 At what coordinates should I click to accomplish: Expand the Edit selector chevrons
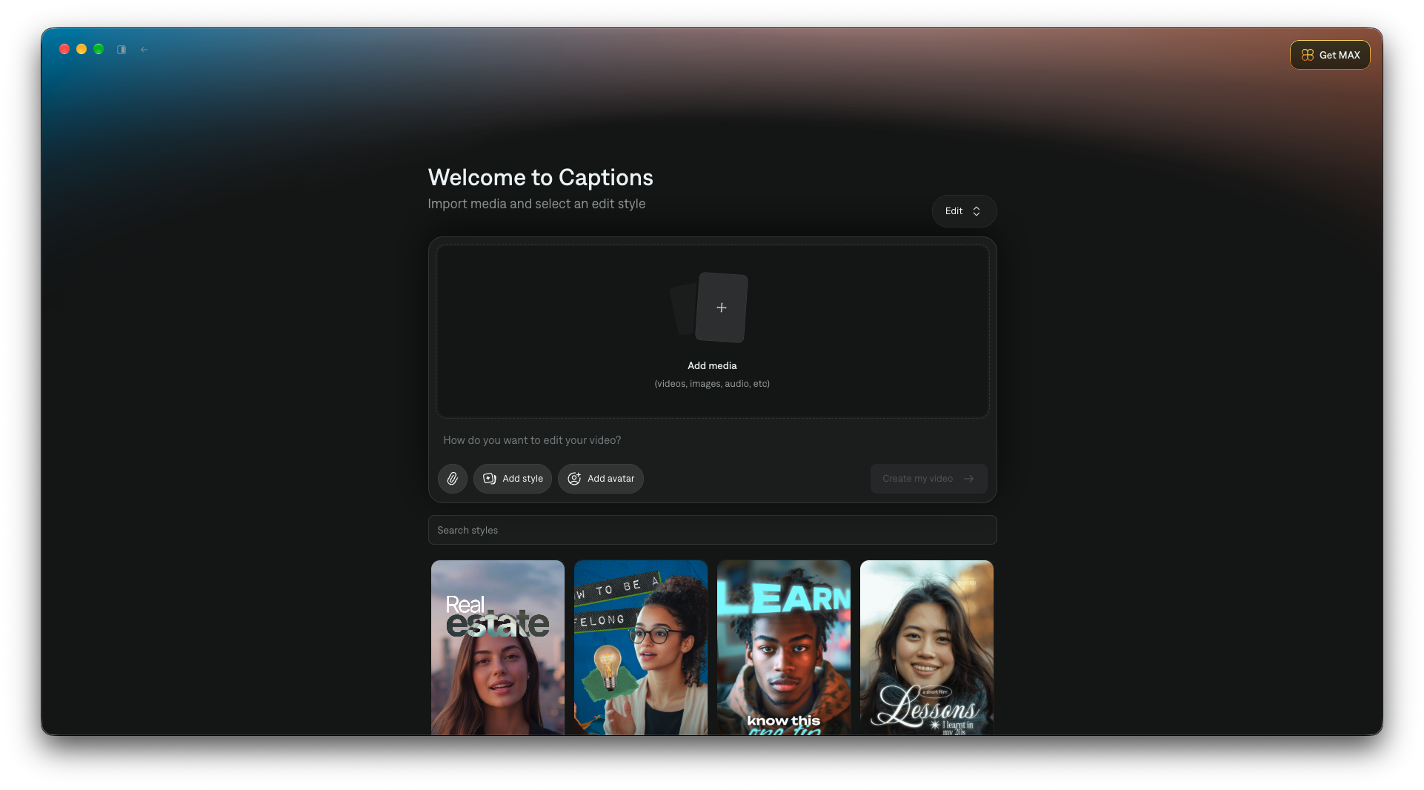976,211
